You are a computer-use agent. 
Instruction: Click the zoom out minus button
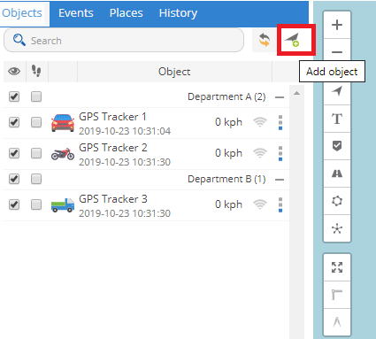tap(337, 52)
